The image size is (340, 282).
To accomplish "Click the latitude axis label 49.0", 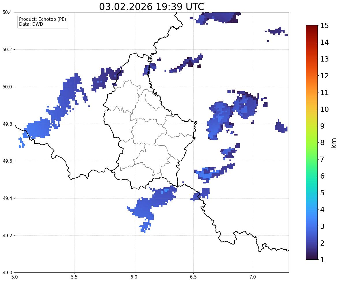I will 7,273.
